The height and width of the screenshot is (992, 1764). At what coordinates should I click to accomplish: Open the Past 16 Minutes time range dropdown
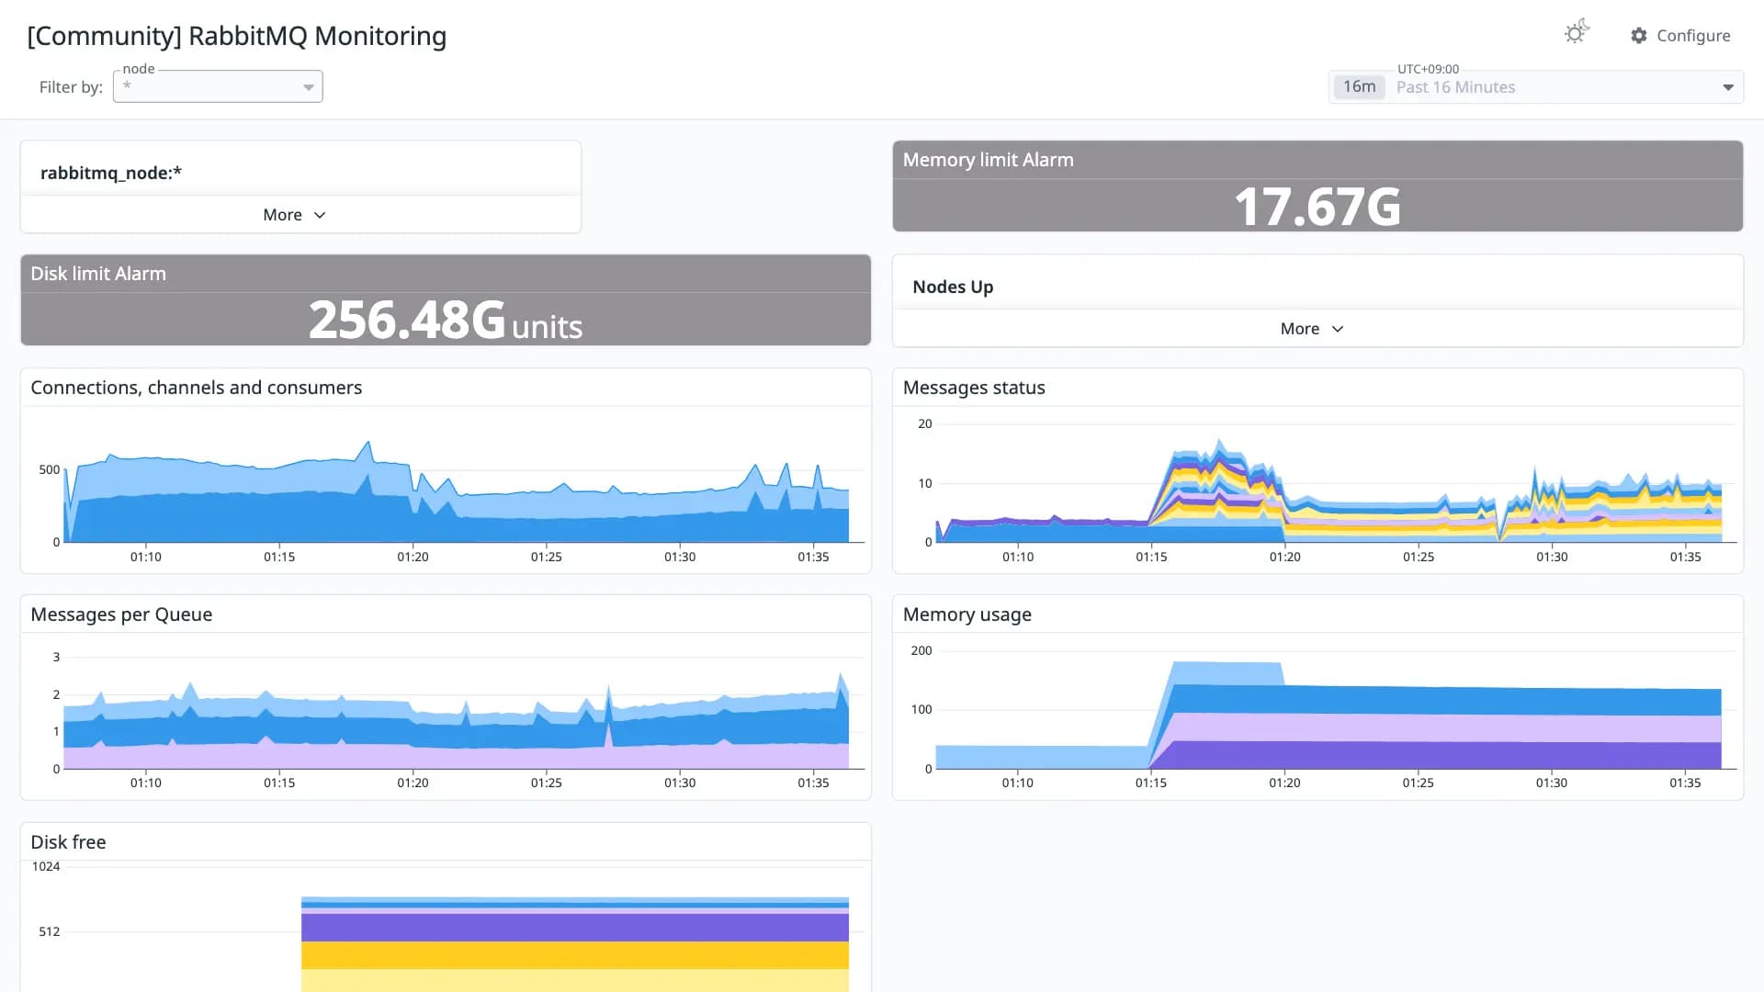[1536, 87]
